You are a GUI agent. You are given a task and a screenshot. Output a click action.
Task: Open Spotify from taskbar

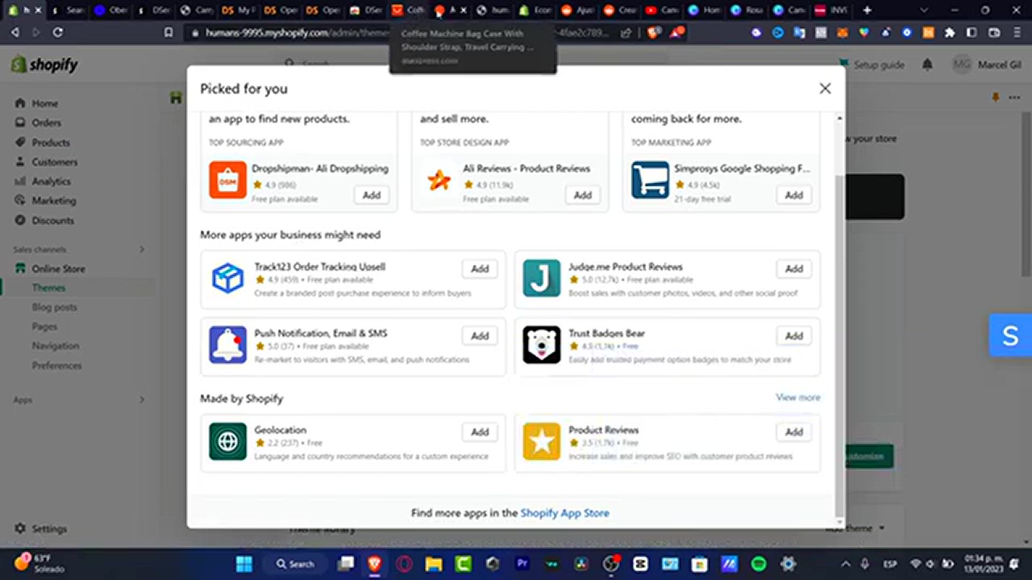point(758,564)
